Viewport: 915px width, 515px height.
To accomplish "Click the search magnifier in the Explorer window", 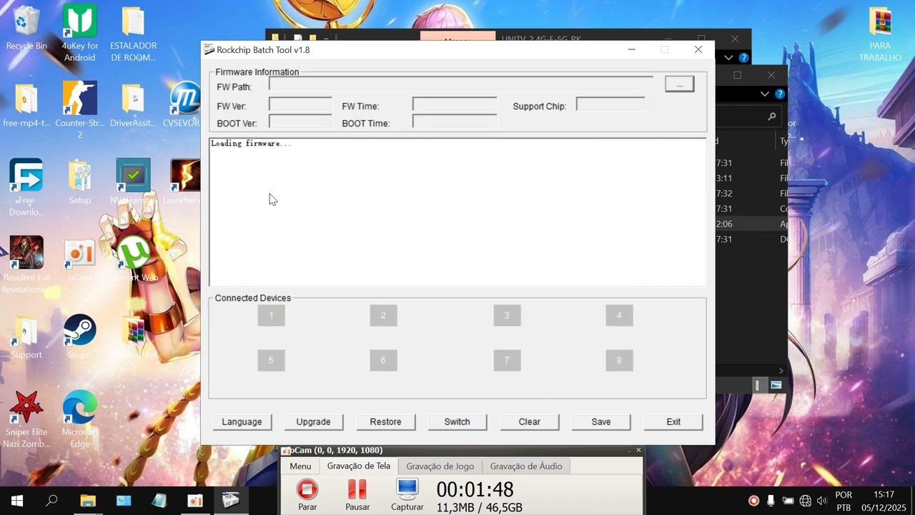I will [772, 116].
